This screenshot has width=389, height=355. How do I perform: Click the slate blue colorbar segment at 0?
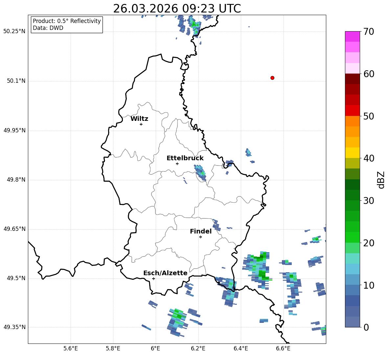coord(352,322)
